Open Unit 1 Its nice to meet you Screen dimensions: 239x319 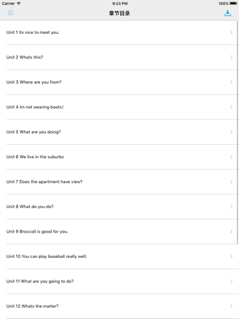pos(119,33)
